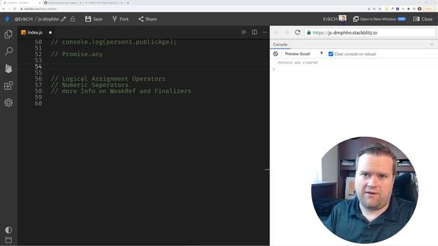Reload the Chrome browser page

[15, 9]
